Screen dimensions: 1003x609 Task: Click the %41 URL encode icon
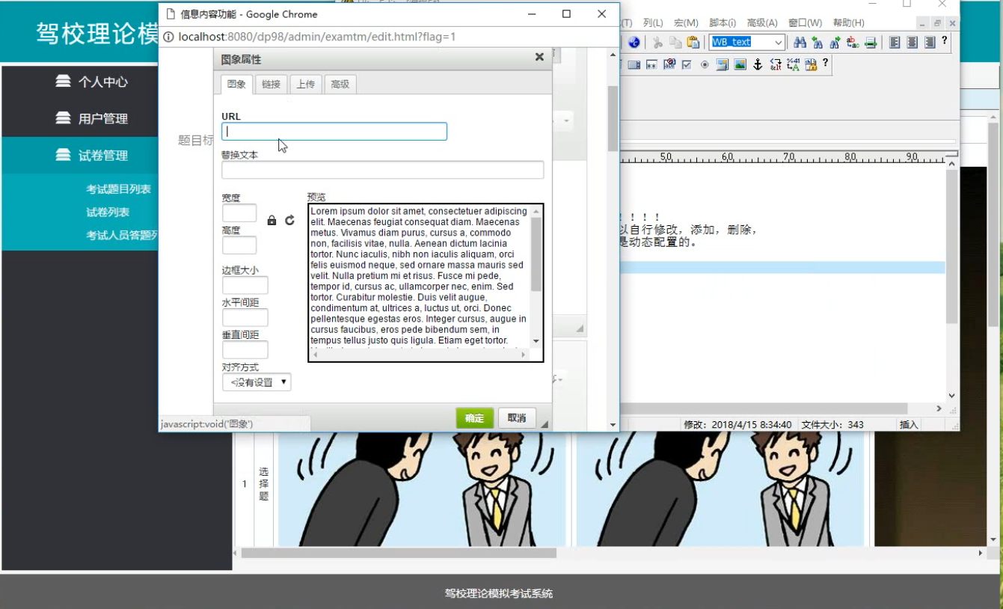793,64
